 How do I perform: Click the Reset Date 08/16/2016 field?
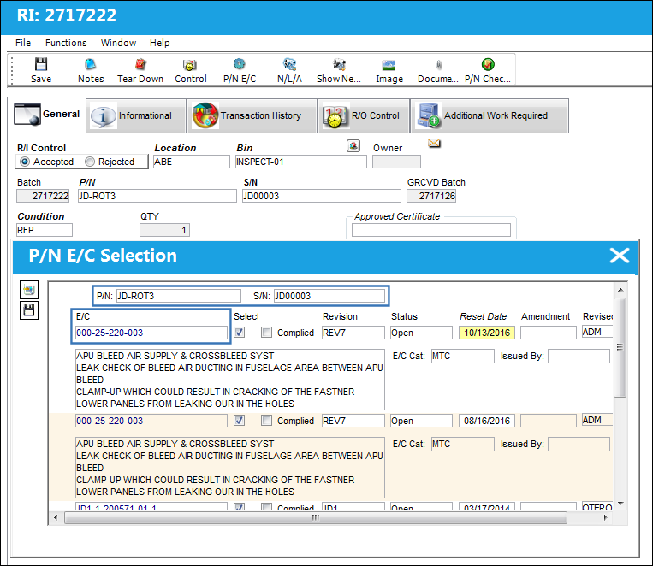pyautogui.click(x=487, y=421)
